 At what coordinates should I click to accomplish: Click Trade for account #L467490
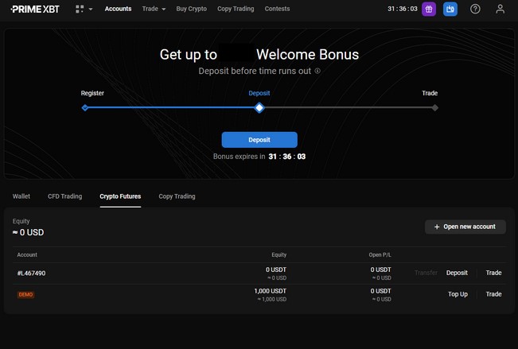493,273
